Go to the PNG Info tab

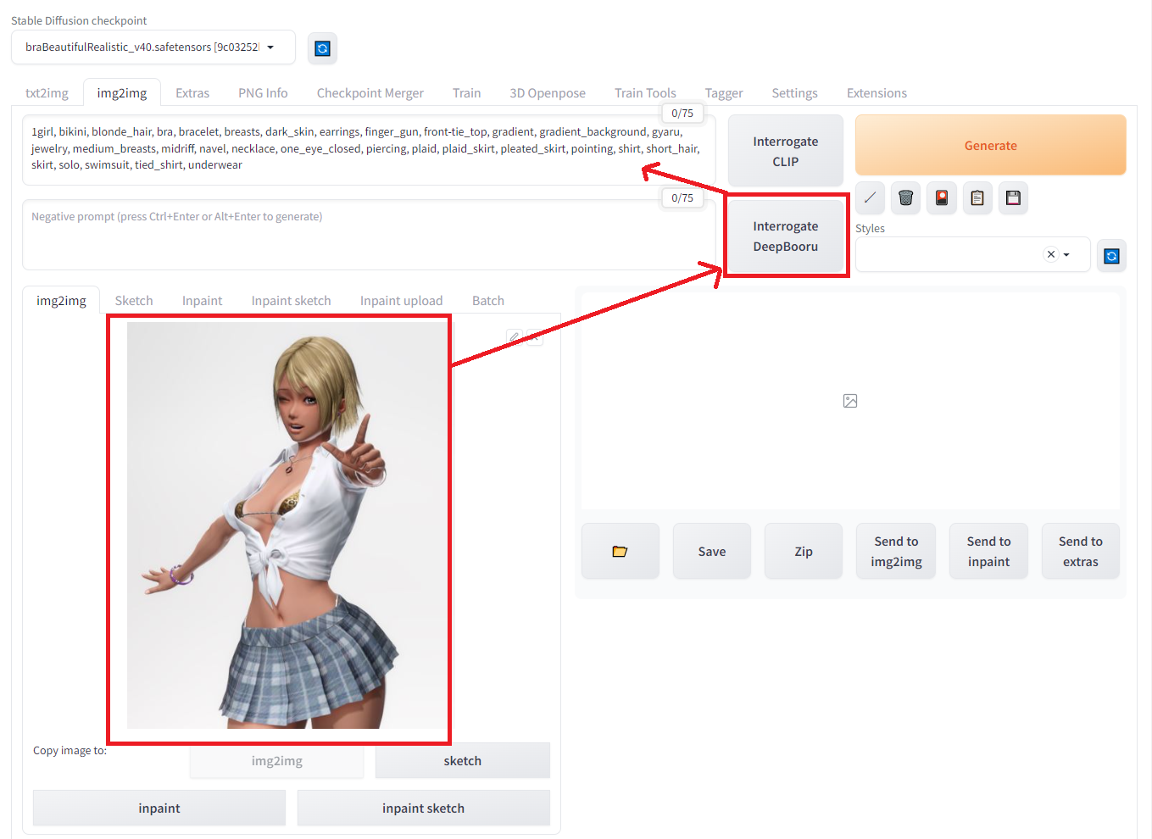coord(263,93)
